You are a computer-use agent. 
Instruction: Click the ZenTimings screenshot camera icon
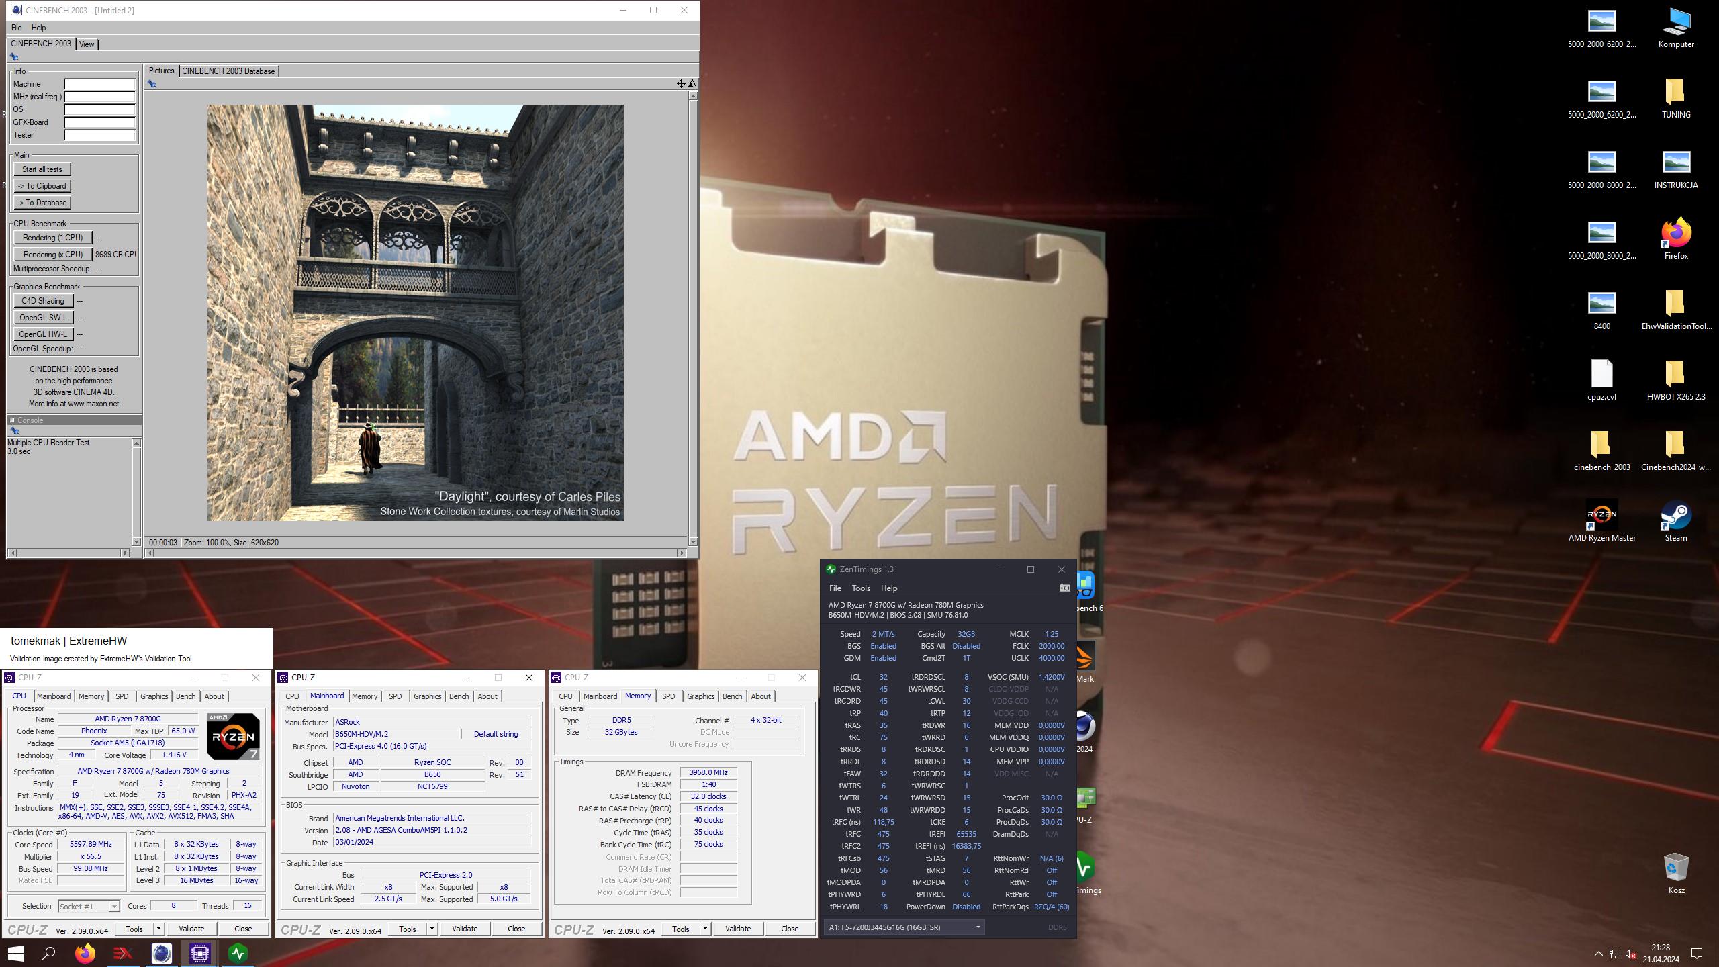pyautogui.click(x=1064, y=588)
